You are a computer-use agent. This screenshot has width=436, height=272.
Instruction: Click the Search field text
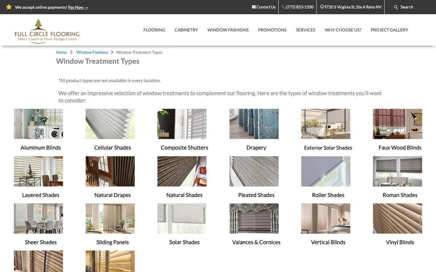(407, 7)
